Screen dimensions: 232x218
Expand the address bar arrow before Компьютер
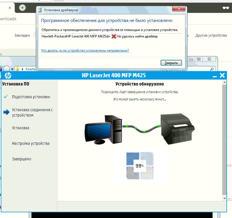click(22, 69)
